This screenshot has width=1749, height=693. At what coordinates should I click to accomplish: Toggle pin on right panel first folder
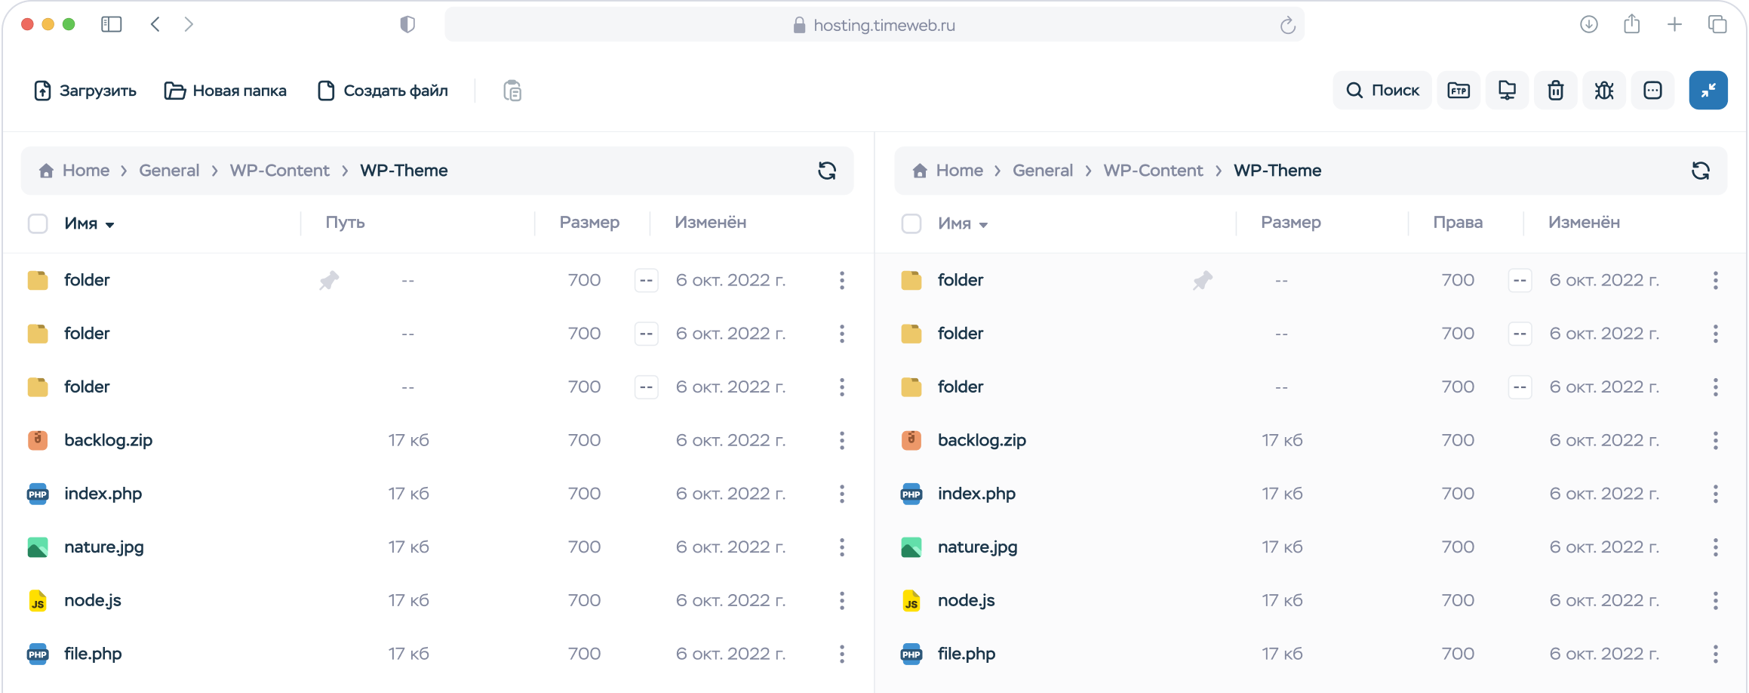1203,281
